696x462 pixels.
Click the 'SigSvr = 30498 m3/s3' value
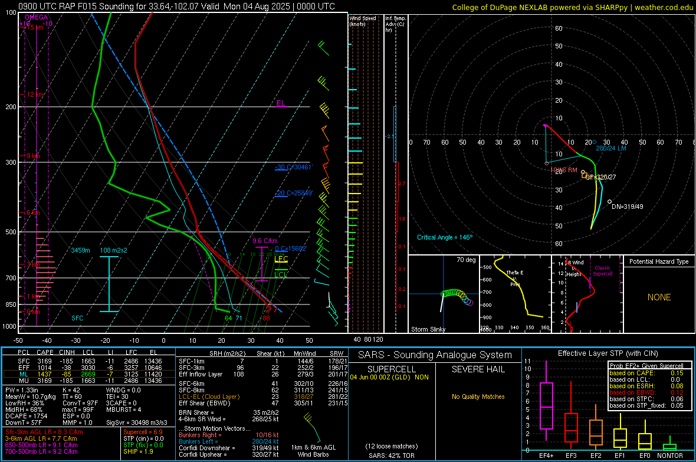137,422
